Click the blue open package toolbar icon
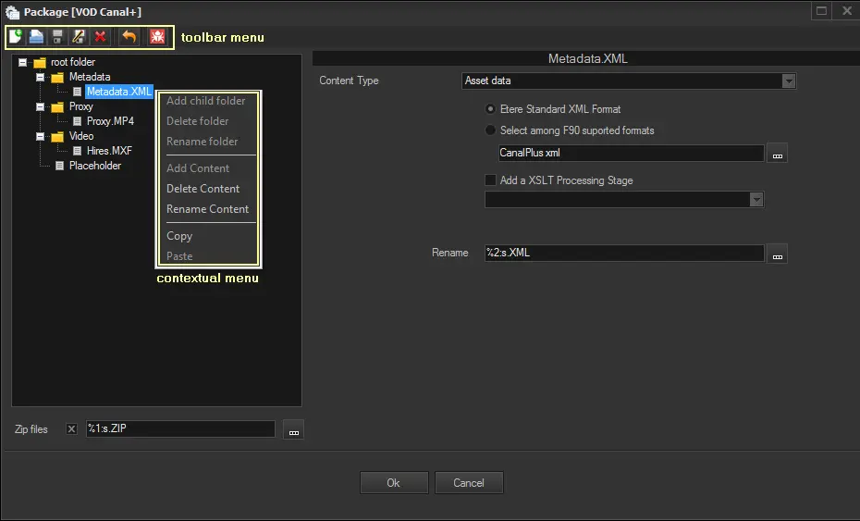The height and width of the screenshot is (521, 860). [36, 37]
